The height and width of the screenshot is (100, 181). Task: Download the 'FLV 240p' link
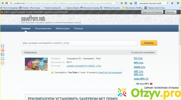(138, 58)
